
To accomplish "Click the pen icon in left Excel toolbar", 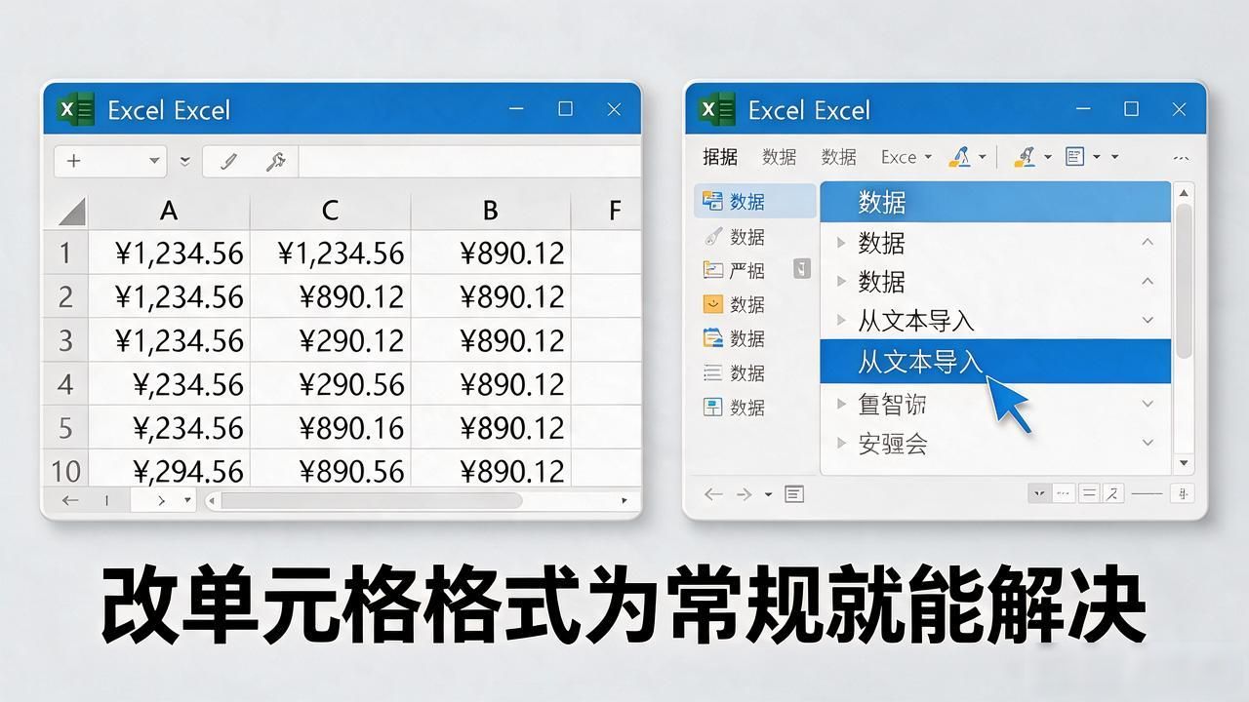I will coord(229,162).
